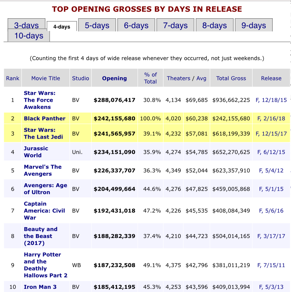Sort by Total Gross column header
291x292 pixels.
(x=231, y=78)
